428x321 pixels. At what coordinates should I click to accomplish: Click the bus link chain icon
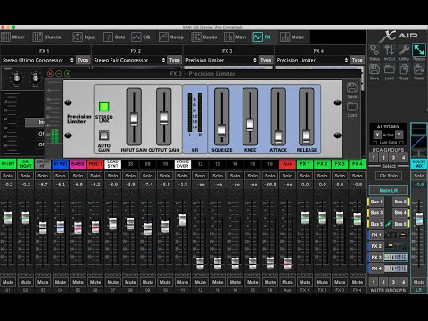(x=388, y=224)
